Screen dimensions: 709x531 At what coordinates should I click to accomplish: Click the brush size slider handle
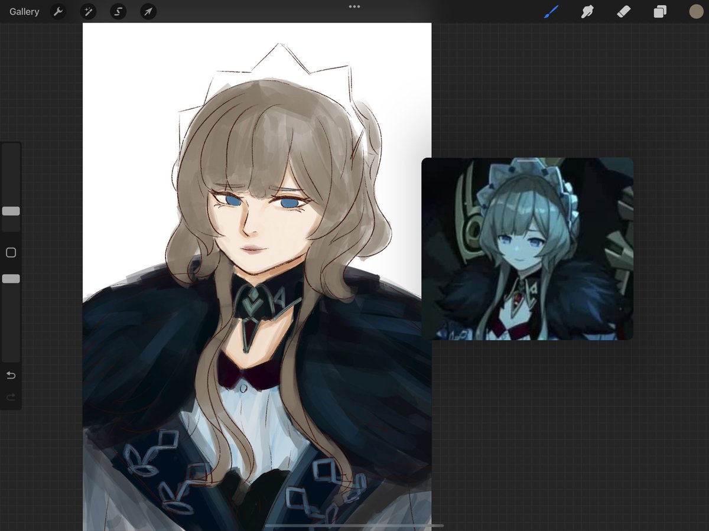pos(11,211)
